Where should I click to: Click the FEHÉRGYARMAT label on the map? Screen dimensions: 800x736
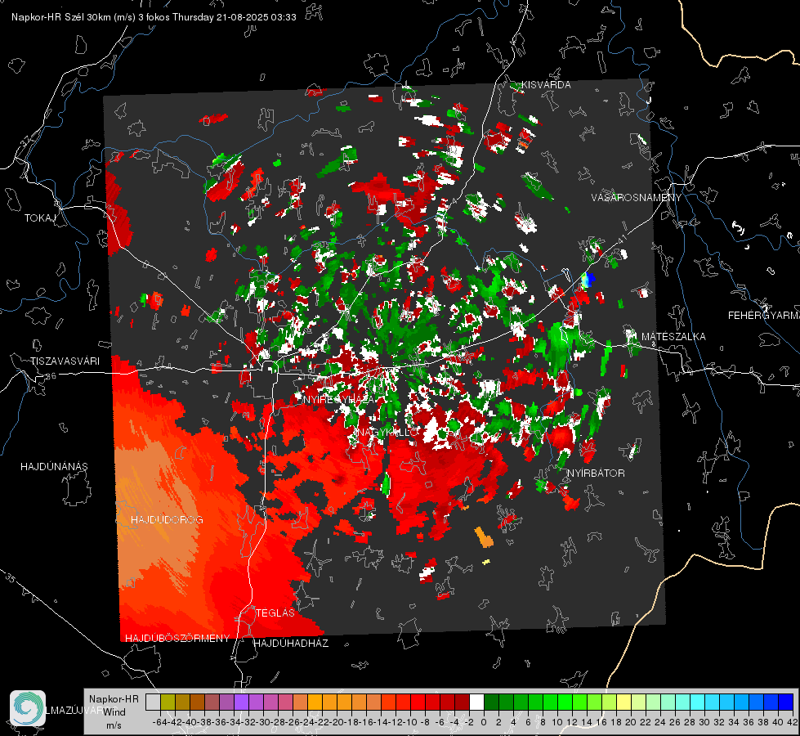pyautogui.click(x=764, y=316)
